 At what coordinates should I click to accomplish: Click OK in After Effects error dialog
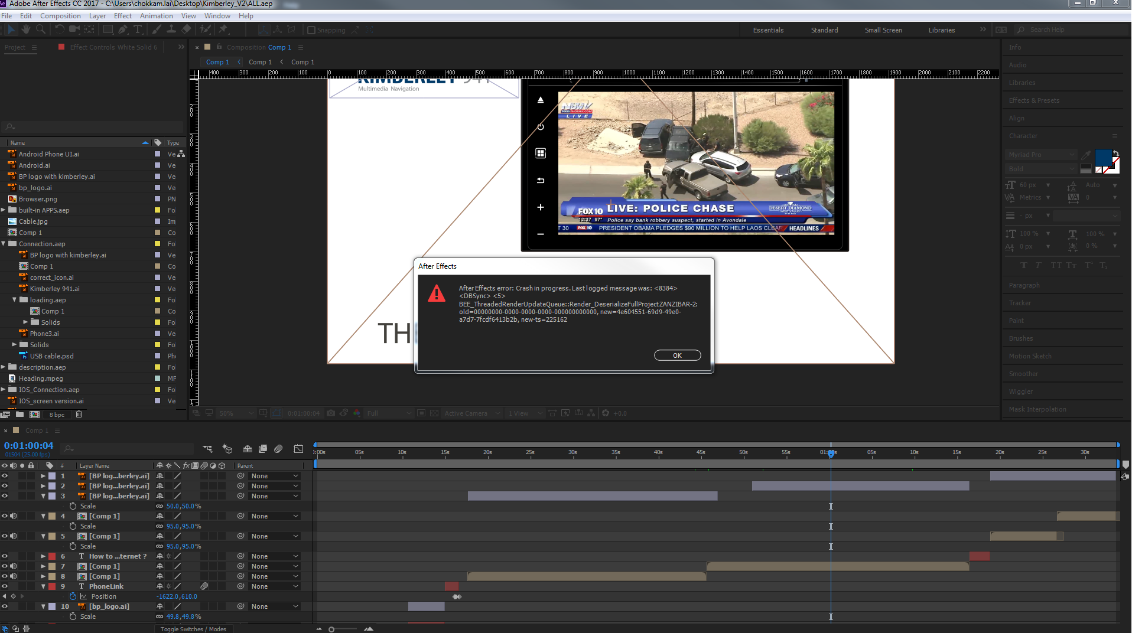[677, 355]
